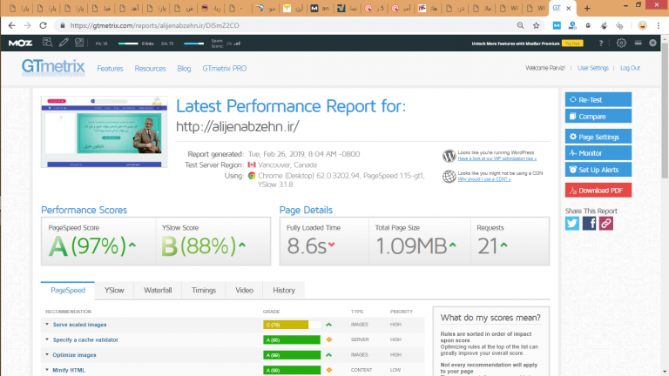The width and height of the screenshot is (669, 376).
Task: Open the Timings tab
Action: coord(204,291)
